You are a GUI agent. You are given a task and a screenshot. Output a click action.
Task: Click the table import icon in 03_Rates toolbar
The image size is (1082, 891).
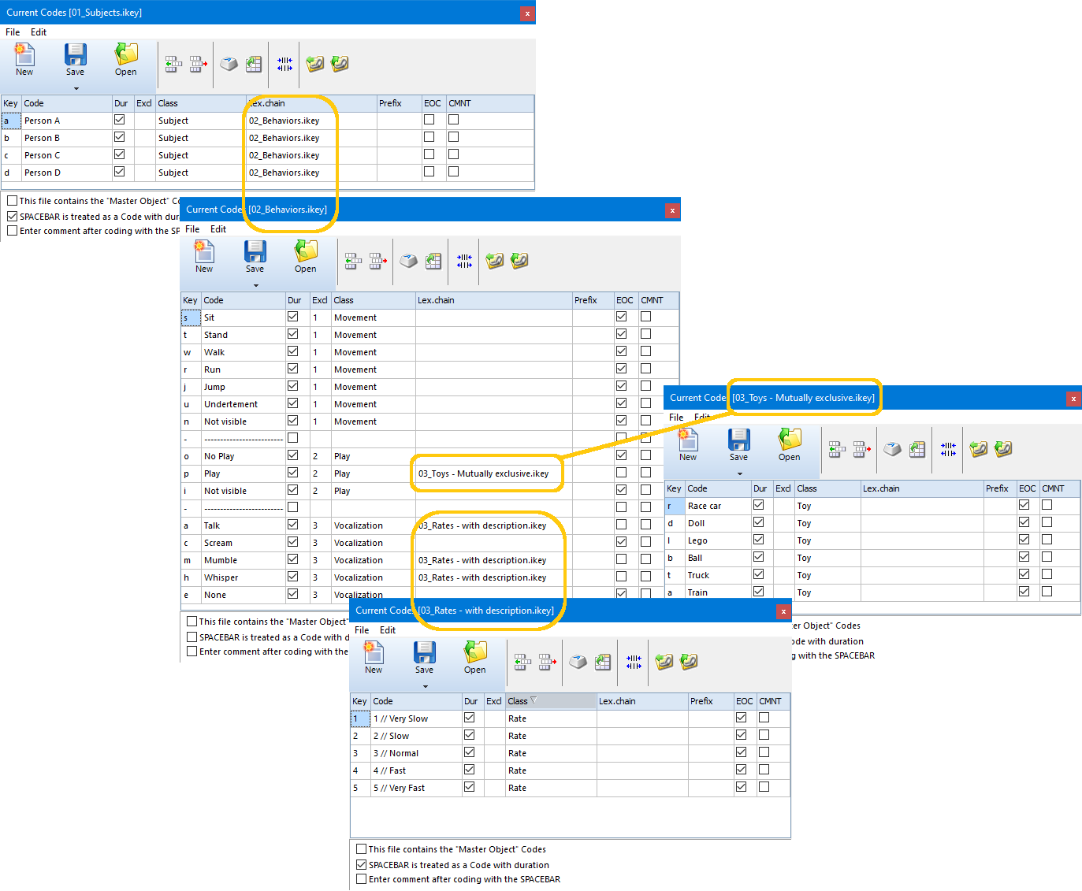[x=603, y=663]
